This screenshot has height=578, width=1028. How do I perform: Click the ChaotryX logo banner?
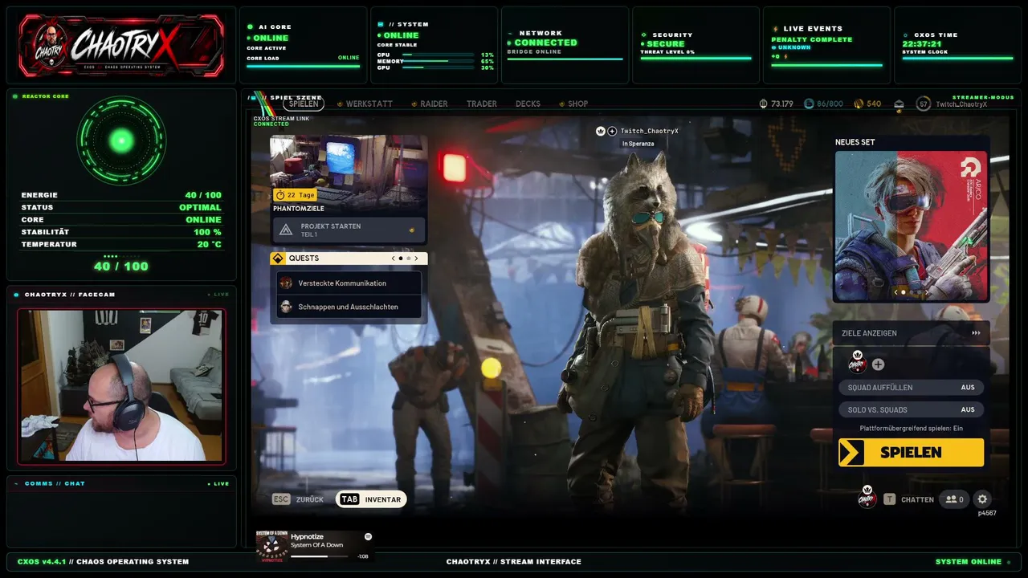121,46
